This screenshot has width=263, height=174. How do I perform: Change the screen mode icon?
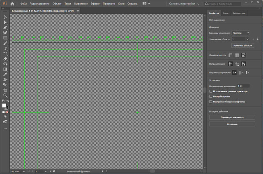(5, 122)
